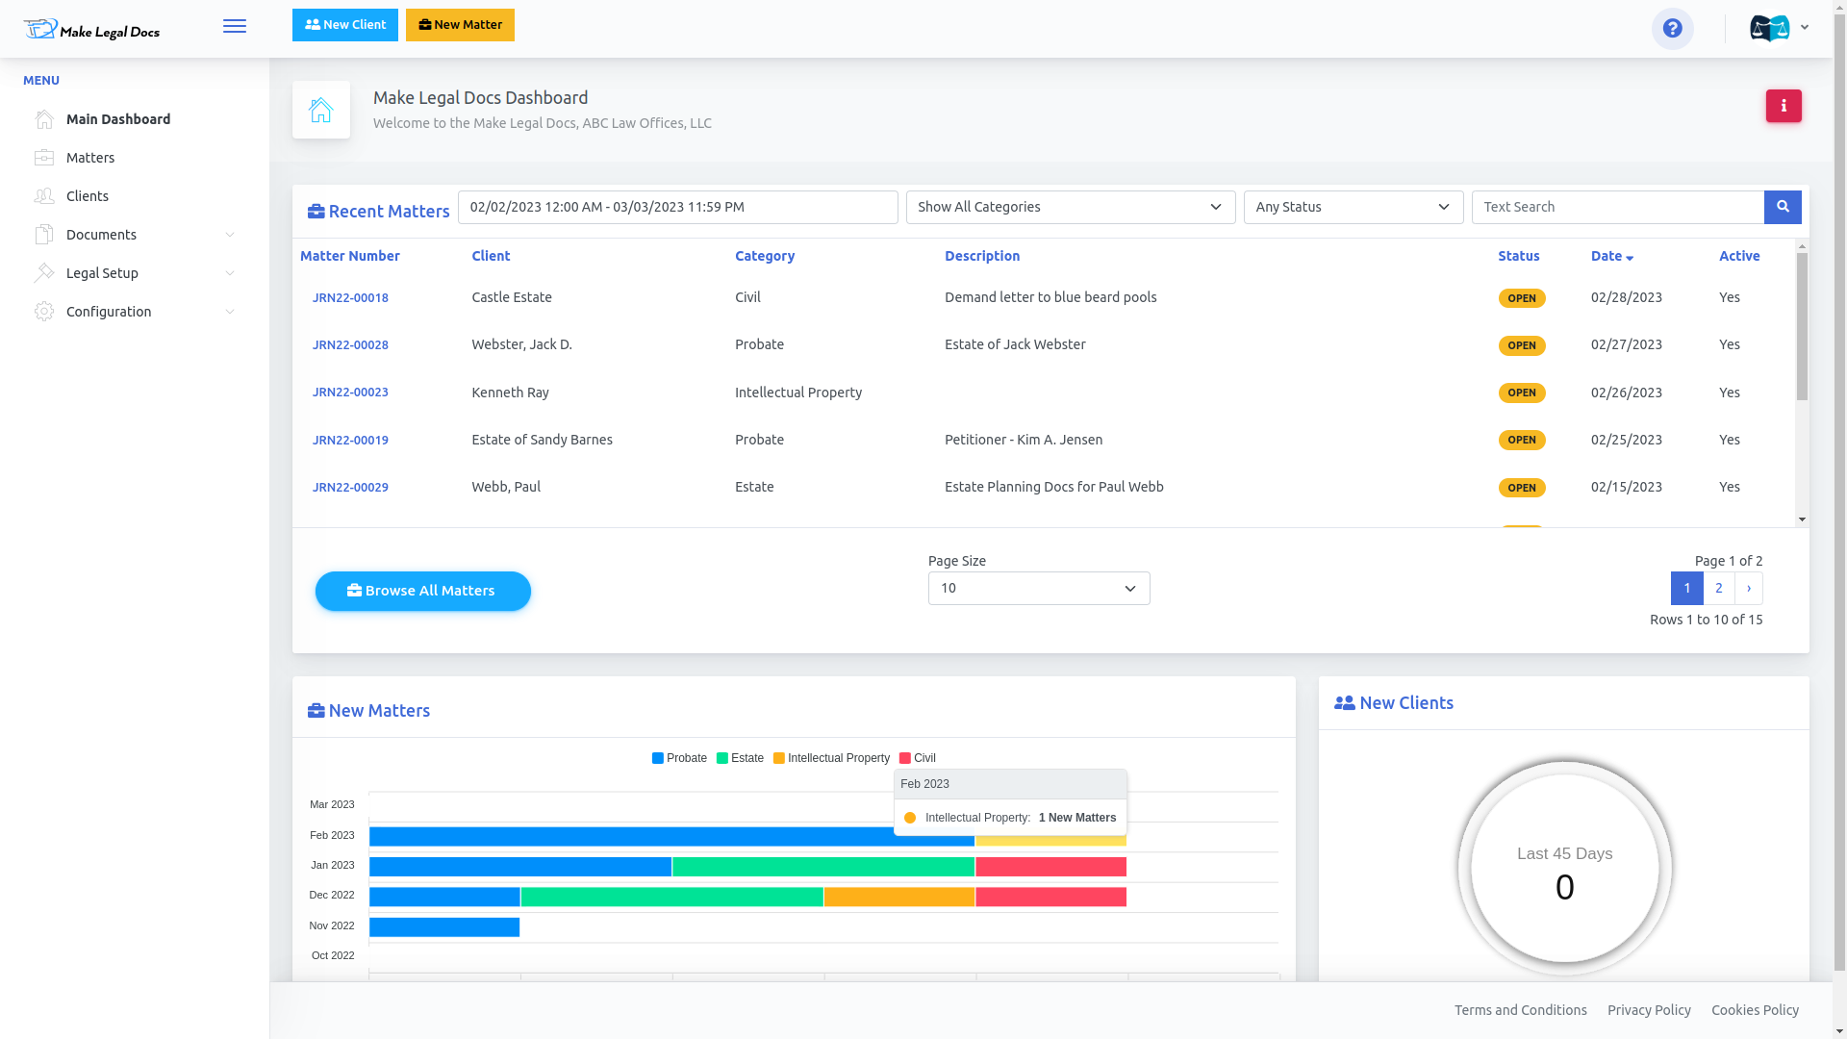Open Matters in the sidebar menu
The width and height of the screenshot is (1847, 1039).
pos(90,158)
